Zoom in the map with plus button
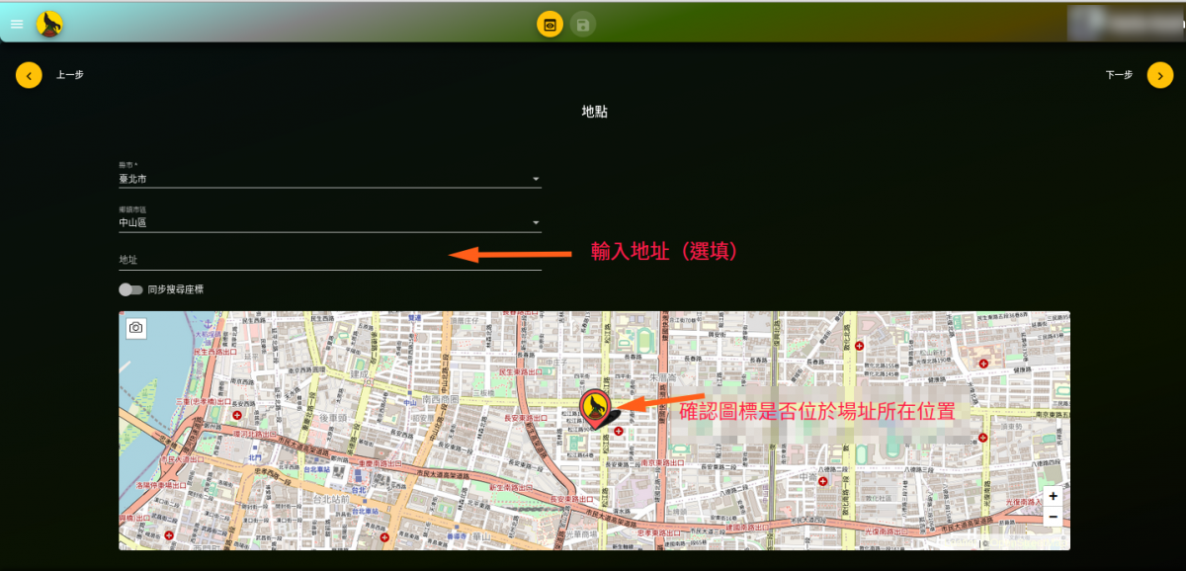 coord(1054,496)
